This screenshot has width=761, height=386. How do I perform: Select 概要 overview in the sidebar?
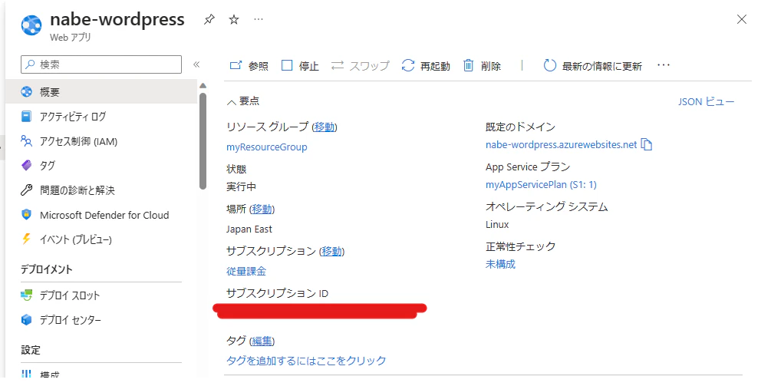tap(101, 92)
